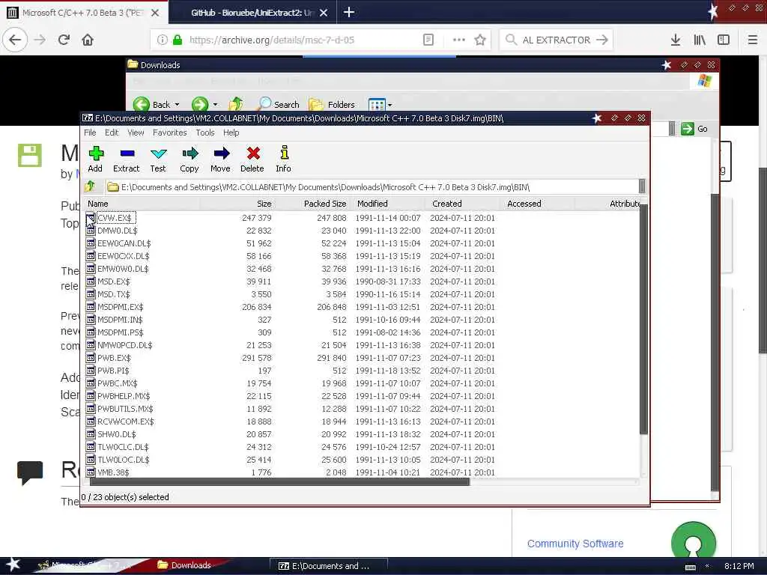Sort by the Size column header
This screenshot has width=767, height=575.
click(x=237, y=204)
